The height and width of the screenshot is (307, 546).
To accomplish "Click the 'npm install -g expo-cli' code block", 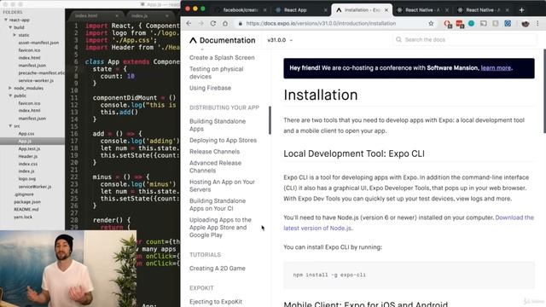I will 409,275.
